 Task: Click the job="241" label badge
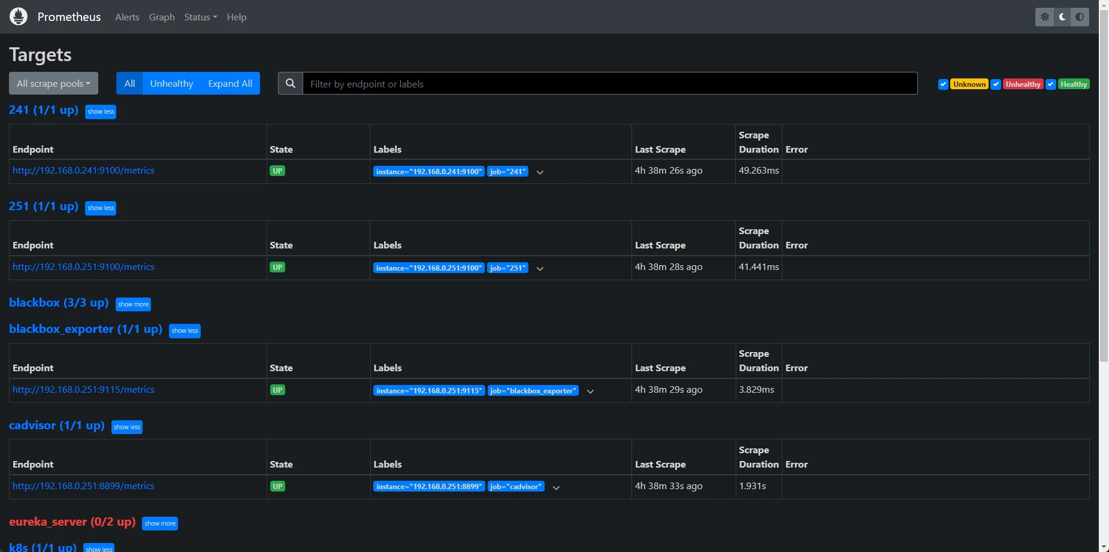(508, 171)
